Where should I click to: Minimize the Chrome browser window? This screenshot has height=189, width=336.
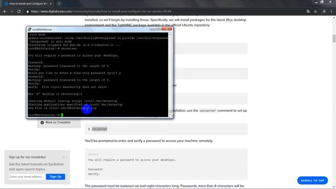coord(316,2)
